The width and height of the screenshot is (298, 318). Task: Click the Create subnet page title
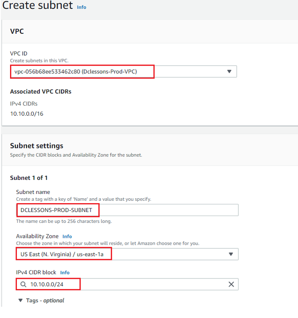pyautogui.click(x=37, y=5)
